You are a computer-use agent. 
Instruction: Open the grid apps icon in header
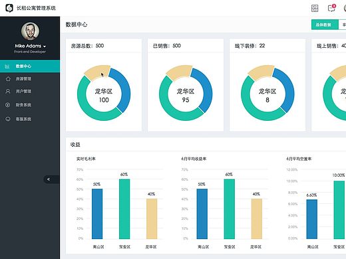315,8
